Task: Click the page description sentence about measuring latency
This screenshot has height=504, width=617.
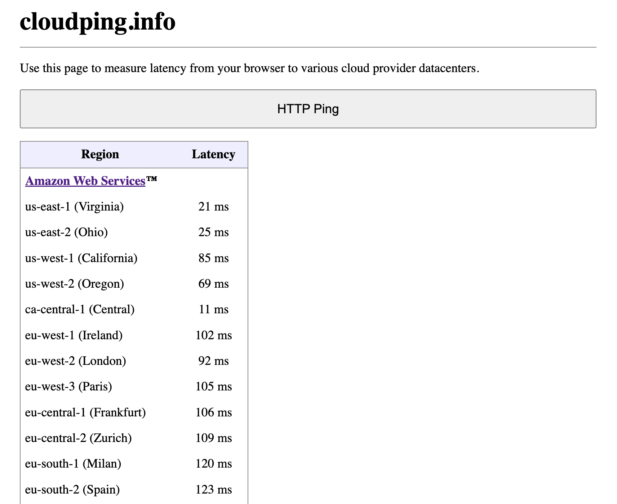Action: [250, 68]
